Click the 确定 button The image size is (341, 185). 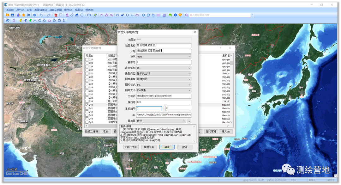point(167,147)
